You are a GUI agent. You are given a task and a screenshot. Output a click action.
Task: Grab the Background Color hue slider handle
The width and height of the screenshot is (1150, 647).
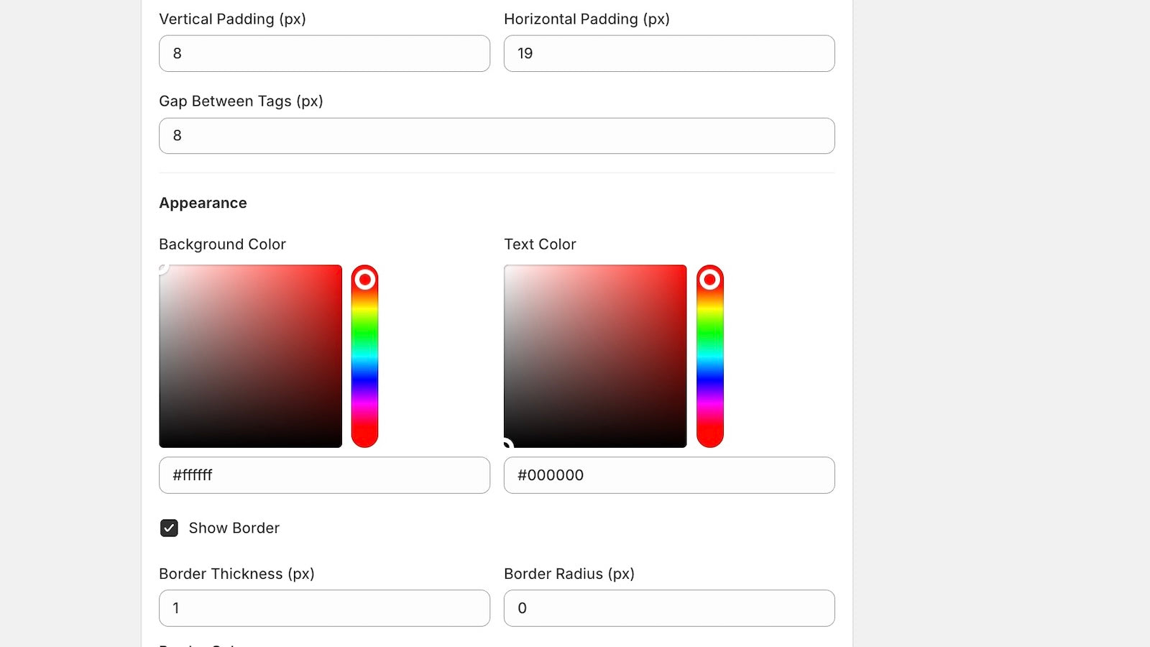tap(365, 279)
